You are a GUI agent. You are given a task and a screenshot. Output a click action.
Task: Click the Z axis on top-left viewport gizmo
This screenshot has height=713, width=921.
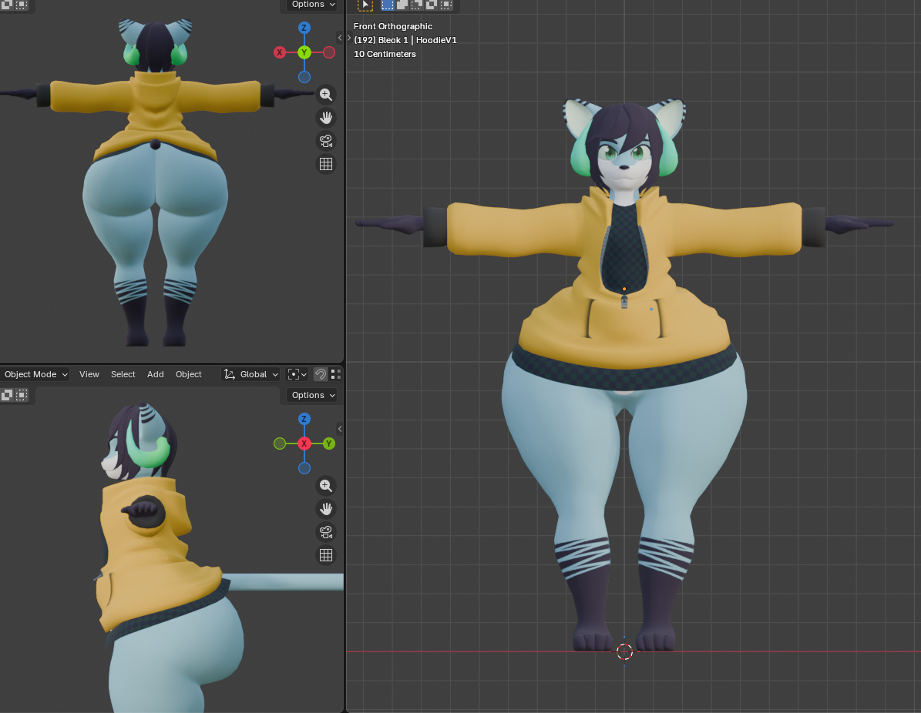click(304, 28)
